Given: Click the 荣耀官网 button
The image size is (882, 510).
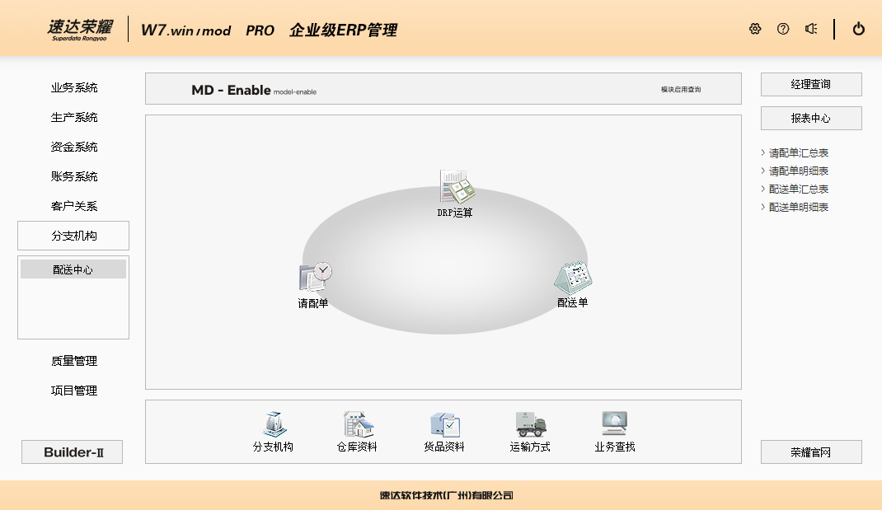Looking at the screenshot, I should point(811,452).
